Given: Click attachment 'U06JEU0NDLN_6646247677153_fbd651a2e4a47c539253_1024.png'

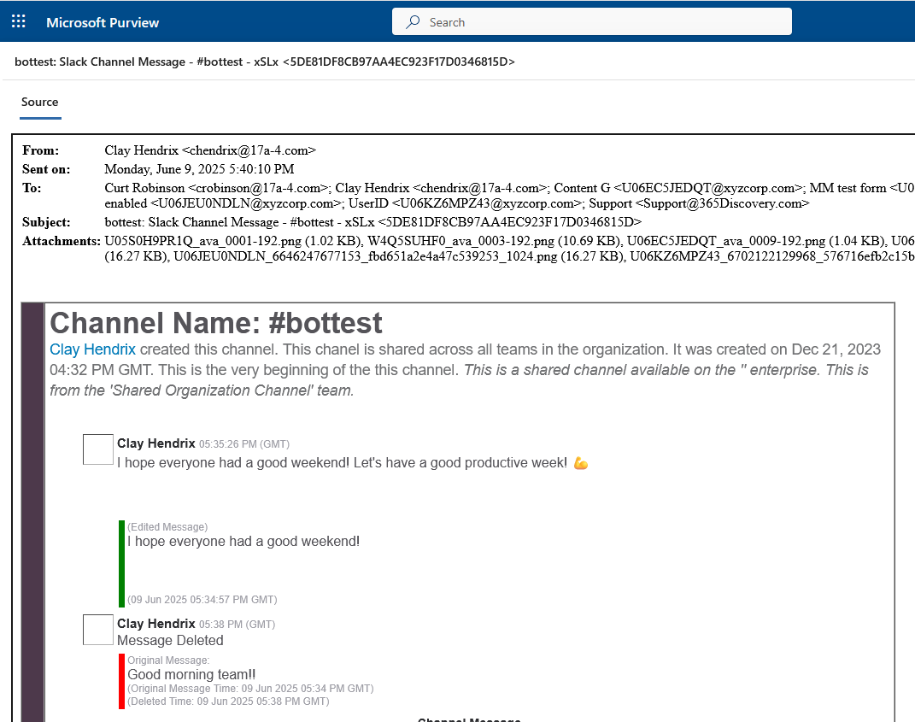Looking at the screenshot, I should click(366, 257).
